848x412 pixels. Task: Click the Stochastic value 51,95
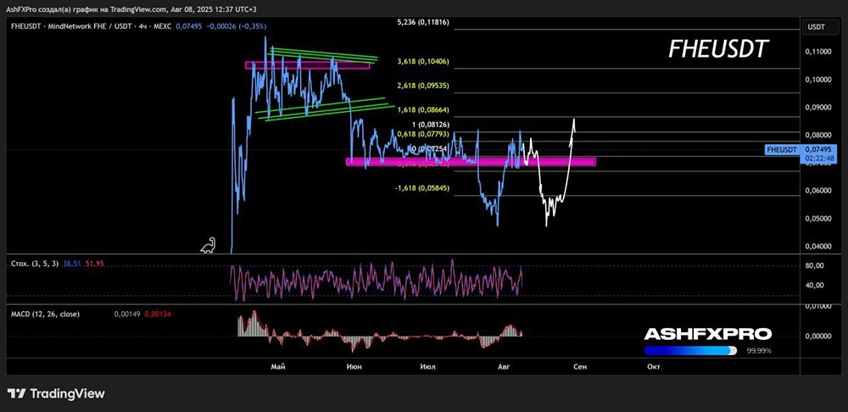pos(93,264)
